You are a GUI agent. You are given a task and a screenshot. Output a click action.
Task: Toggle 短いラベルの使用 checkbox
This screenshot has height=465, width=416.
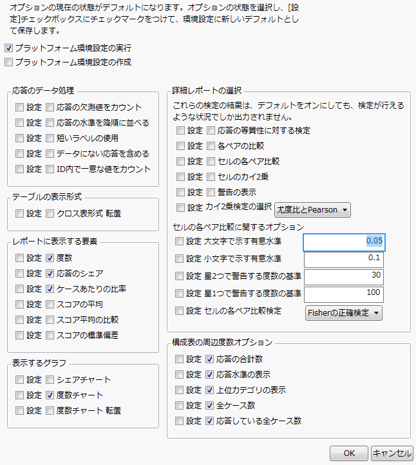51,138
